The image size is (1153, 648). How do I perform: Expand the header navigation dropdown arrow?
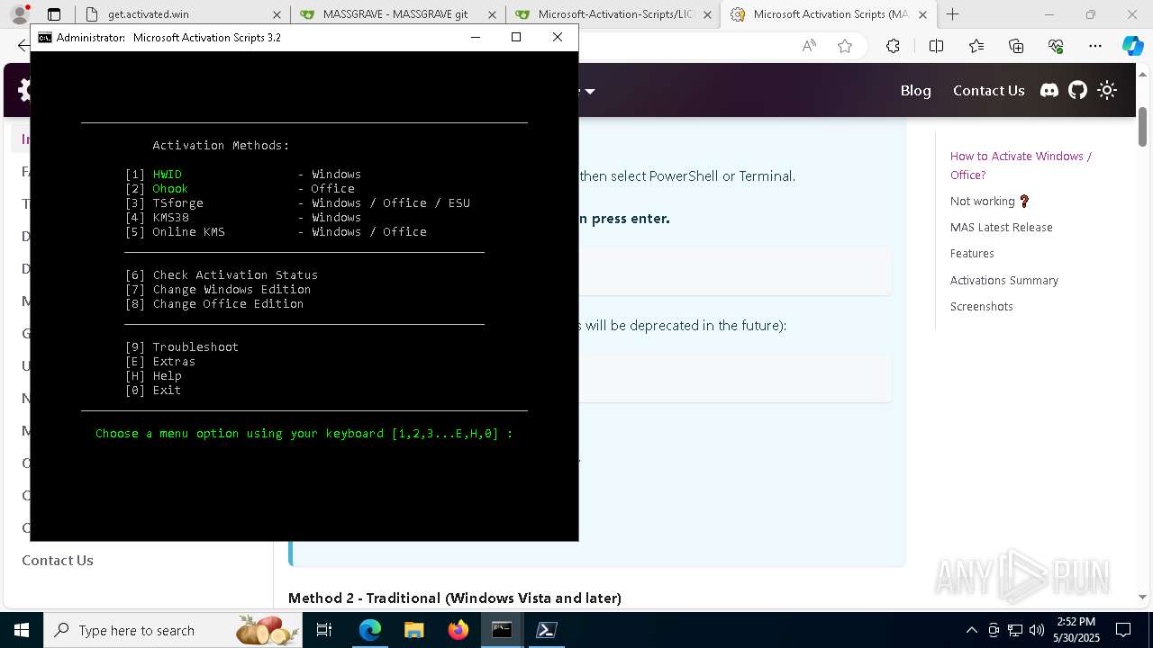590,91
